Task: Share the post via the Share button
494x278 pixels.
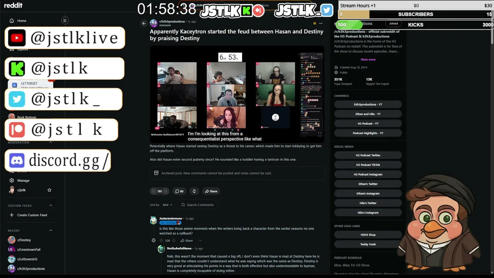Action: click(x=211, y=191)
